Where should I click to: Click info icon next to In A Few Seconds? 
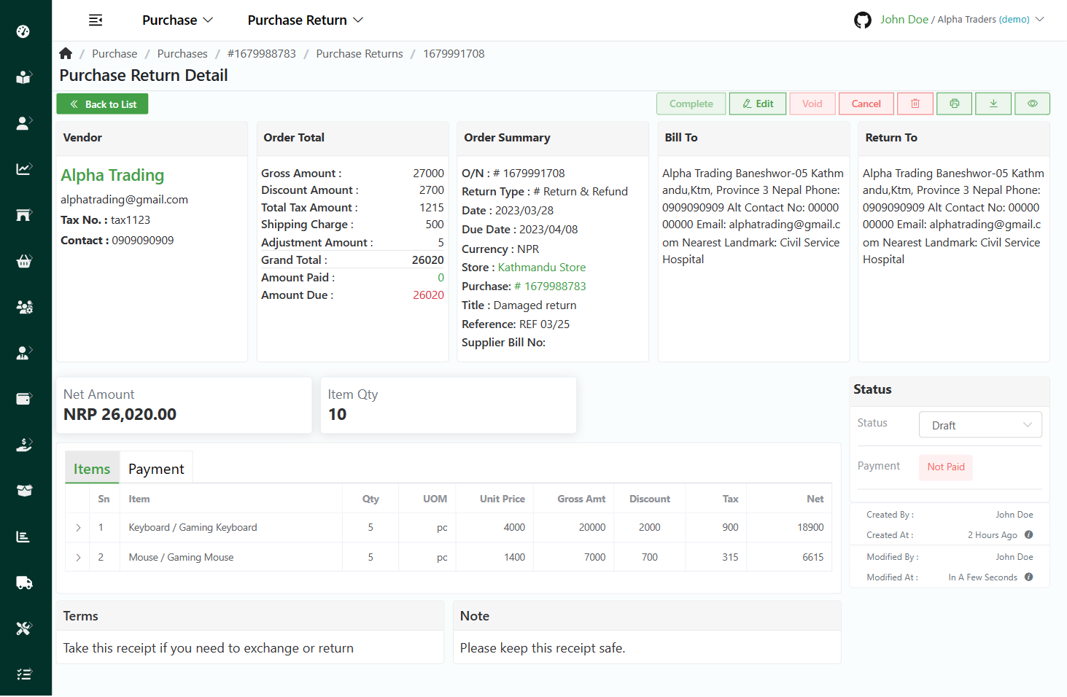point(1028,577)
